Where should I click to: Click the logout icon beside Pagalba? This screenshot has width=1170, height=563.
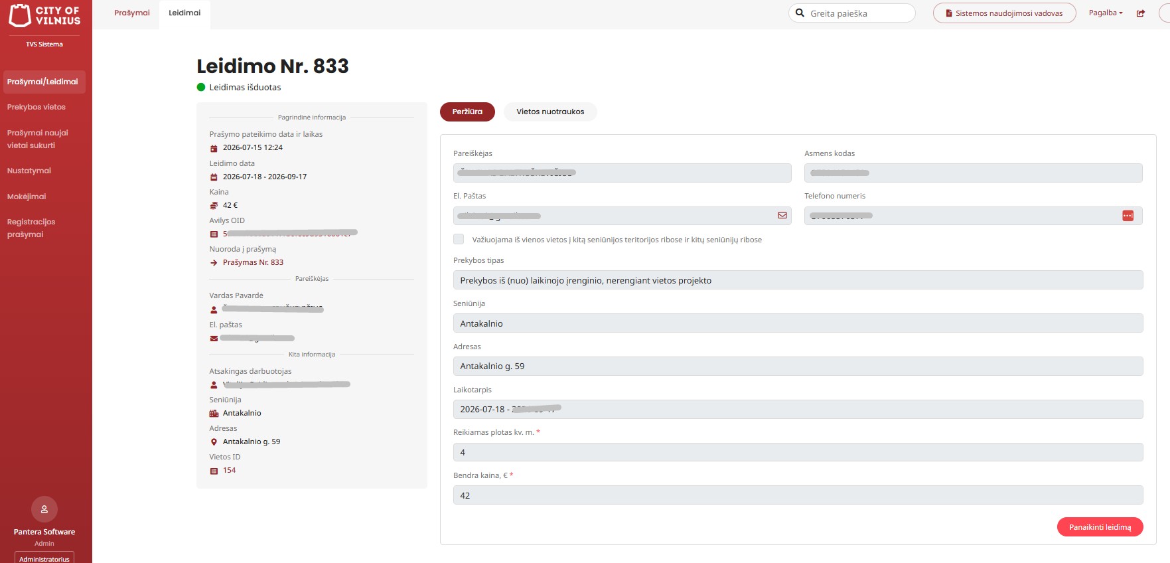[1141, 13]
